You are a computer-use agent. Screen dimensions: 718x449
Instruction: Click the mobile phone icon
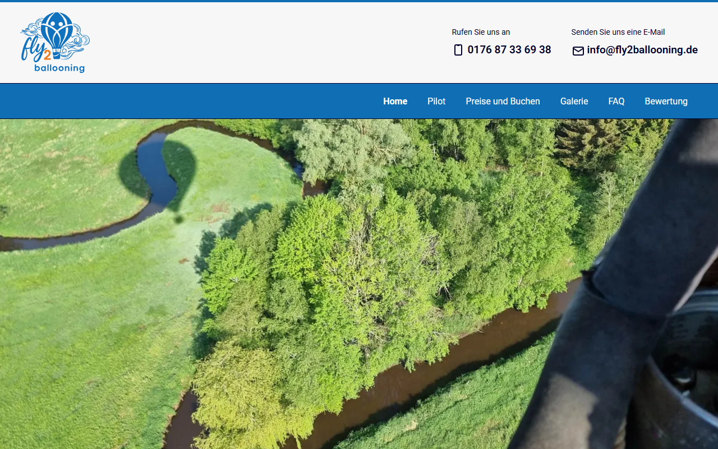click(x=458, y=50)
